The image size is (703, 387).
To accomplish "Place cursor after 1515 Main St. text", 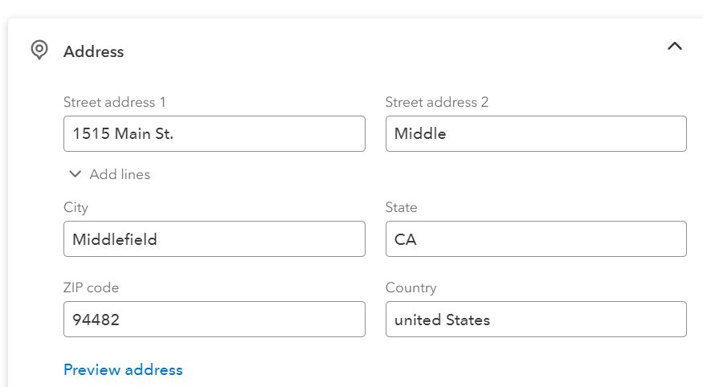I will pos(174,133).
